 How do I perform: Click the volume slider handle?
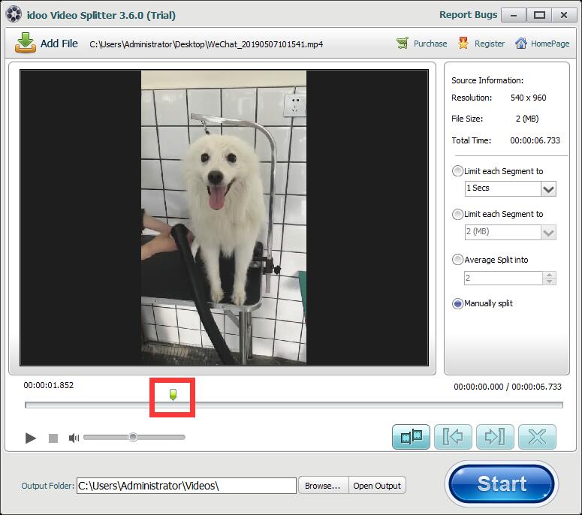pyautogui.click(x=133, y=437)
